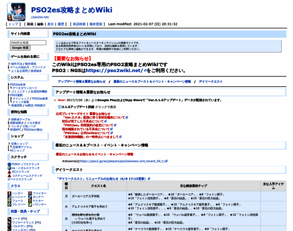Open the PSO2es攻略まとめWiki title link
This screenshot has height=231, width=293.
pos(72,10)
